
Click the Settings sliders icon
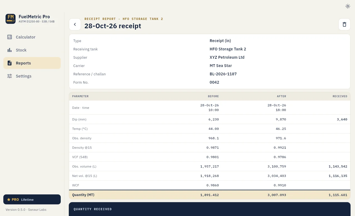point(10,76)
